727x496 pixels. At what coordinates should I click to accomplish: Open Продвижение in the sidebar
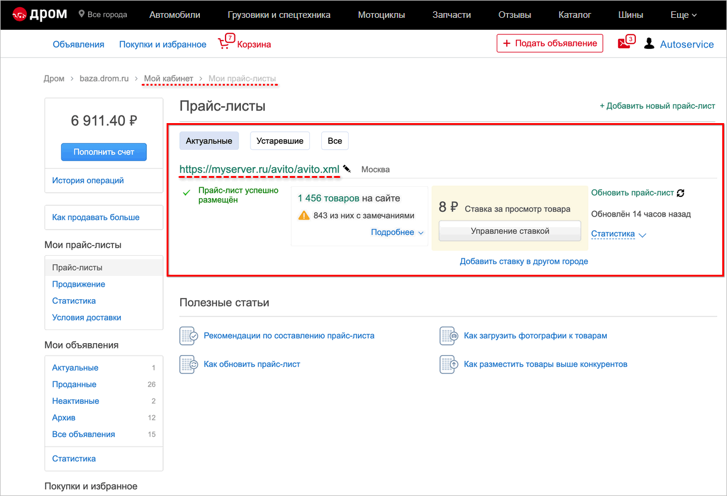(79, 284)
